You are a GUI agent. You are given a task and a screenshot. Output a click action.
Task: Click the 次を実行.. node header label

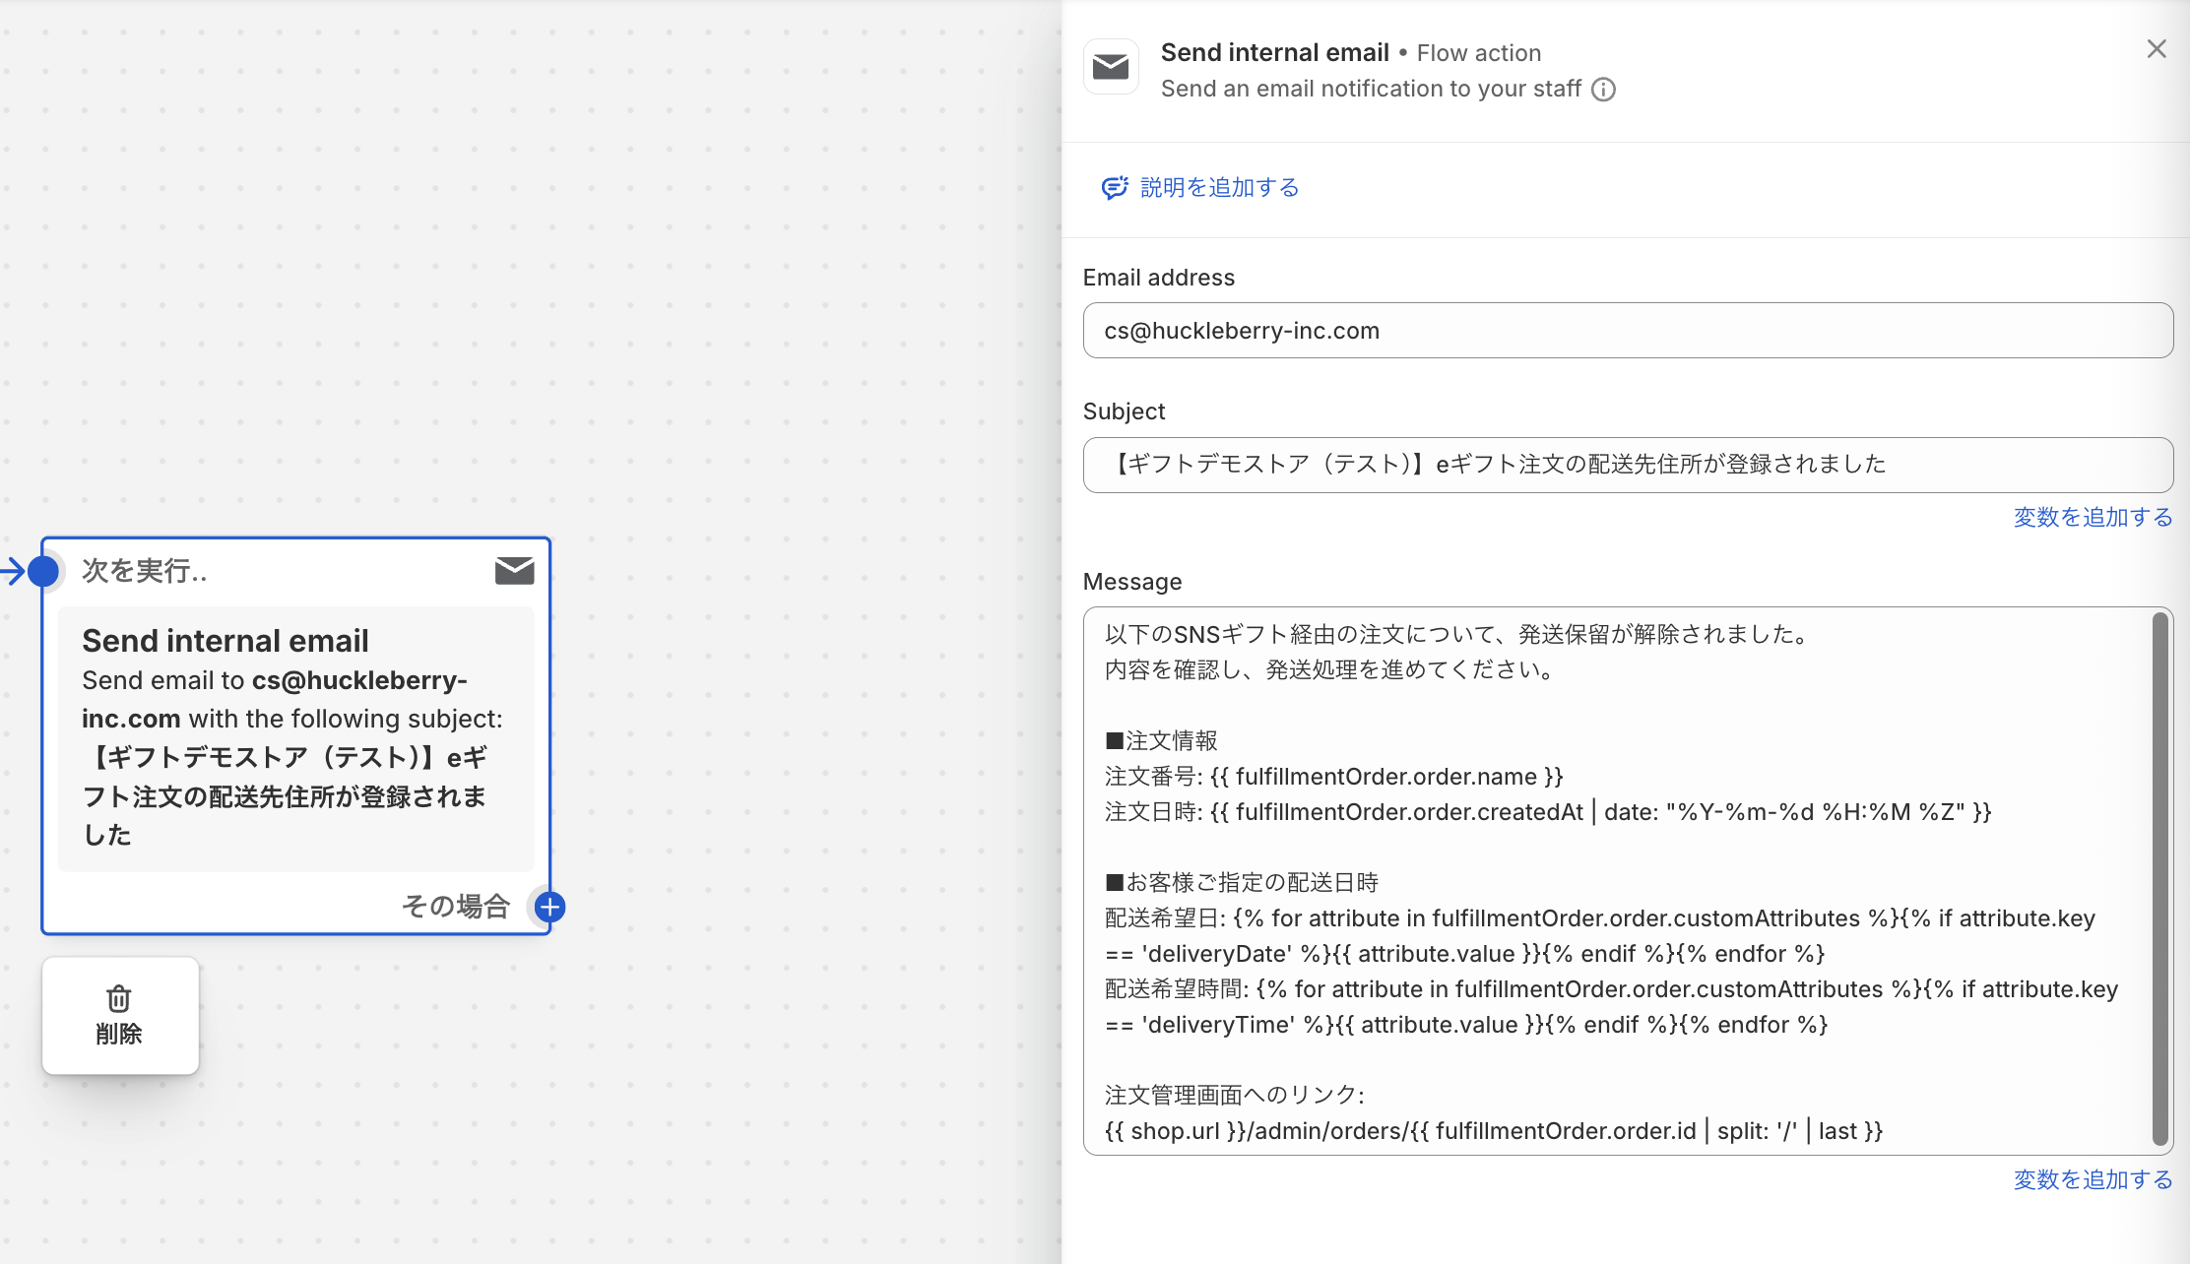144,571
